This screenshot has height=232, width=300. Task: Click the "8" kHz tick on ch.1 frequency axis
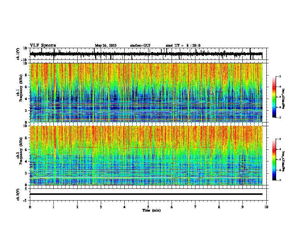(x=27, y=75)
